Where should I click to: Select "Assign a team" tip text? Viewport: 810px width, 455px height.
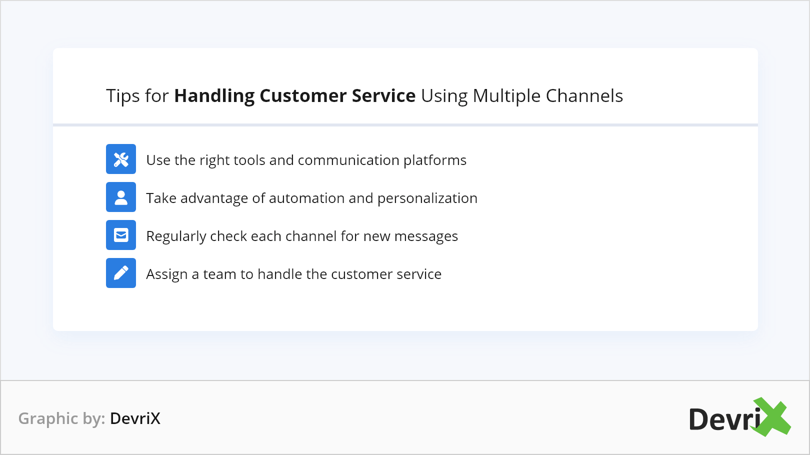tap(293, 274)
